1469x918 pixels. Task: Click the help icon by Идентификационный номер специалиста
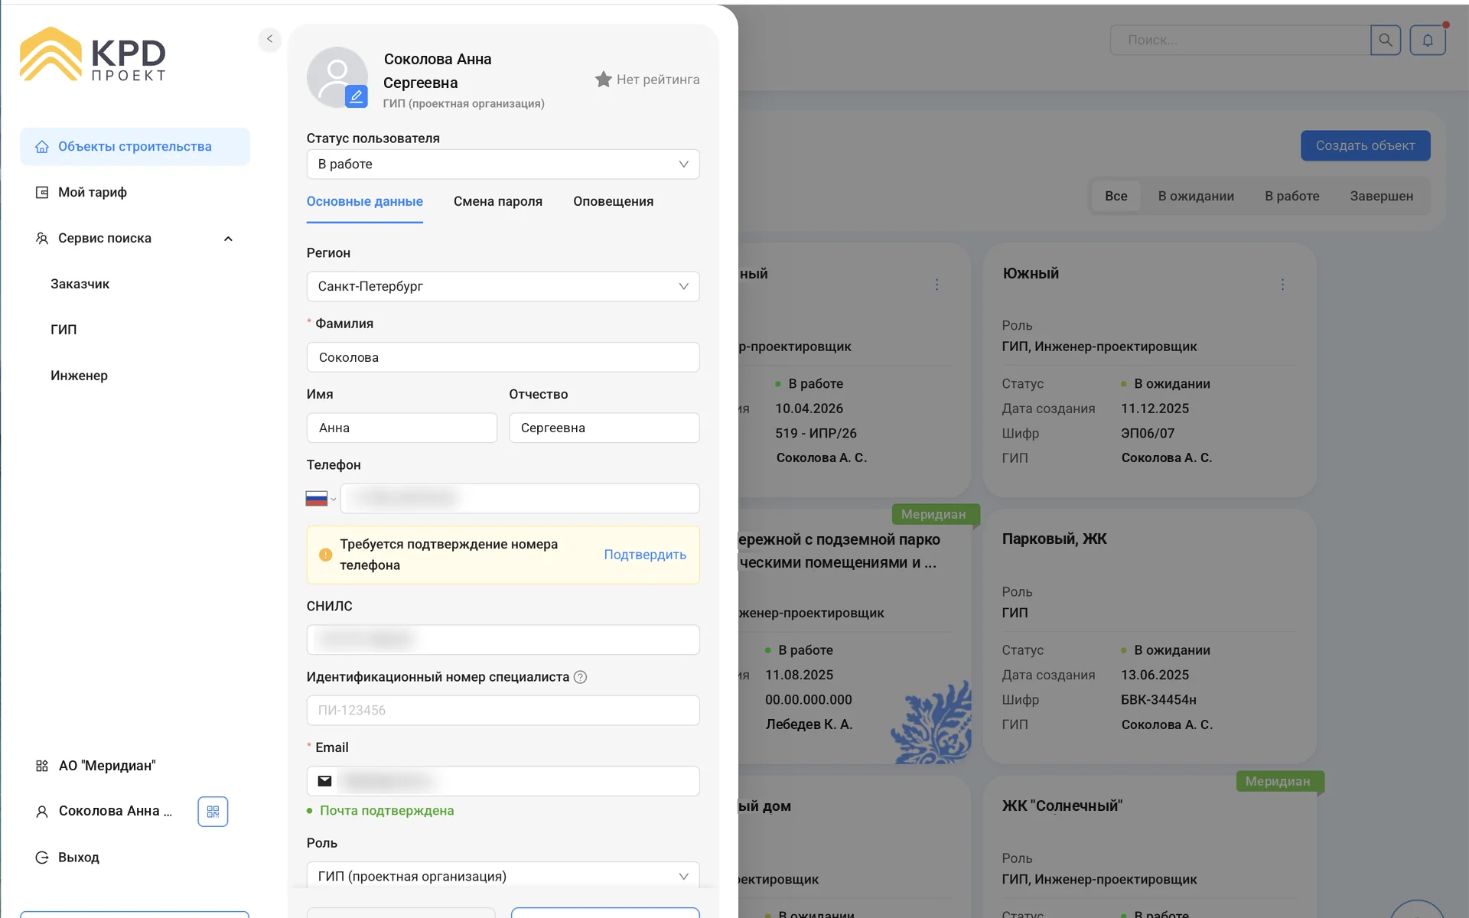(x=580, y=677)
